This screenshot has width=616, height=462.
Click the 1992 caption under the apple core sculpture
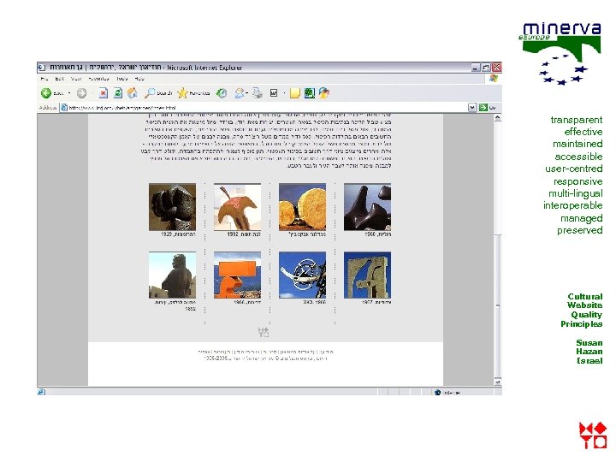pos(244,234)
